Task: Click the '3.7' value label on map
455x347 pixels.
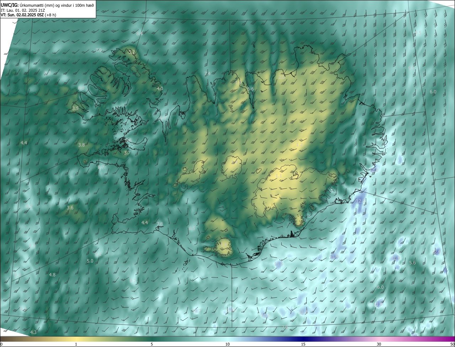Action: pos(127,153)
